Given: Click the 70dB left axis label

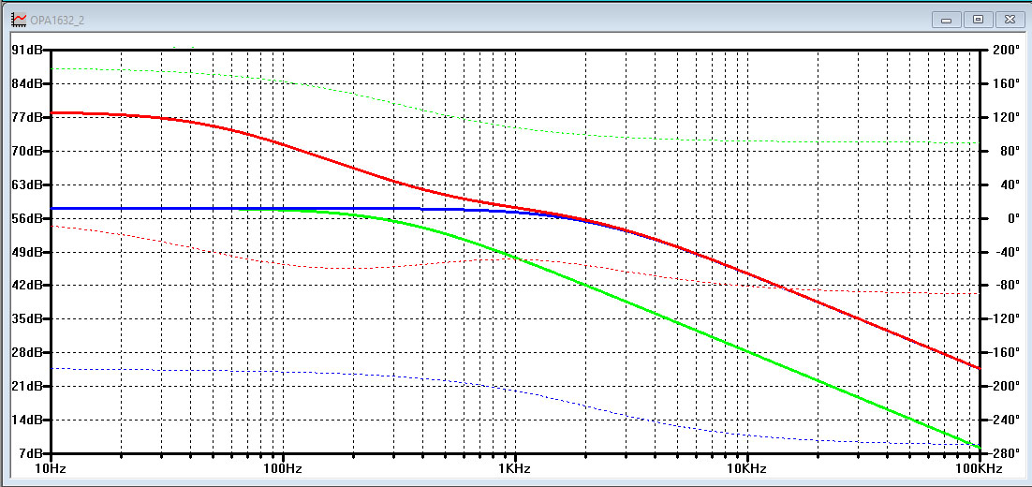Looking at the screenshot, I should pyautogui.click(x=28, y=151).
